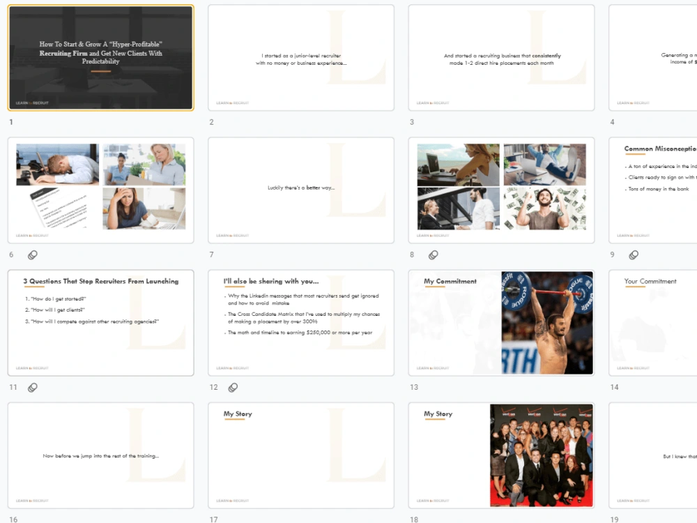Click the animation icon below slide 6

point(33,255)
